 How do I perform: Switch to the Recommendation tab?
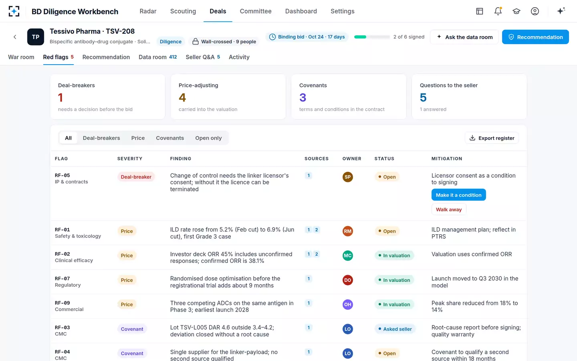[106, 57]
